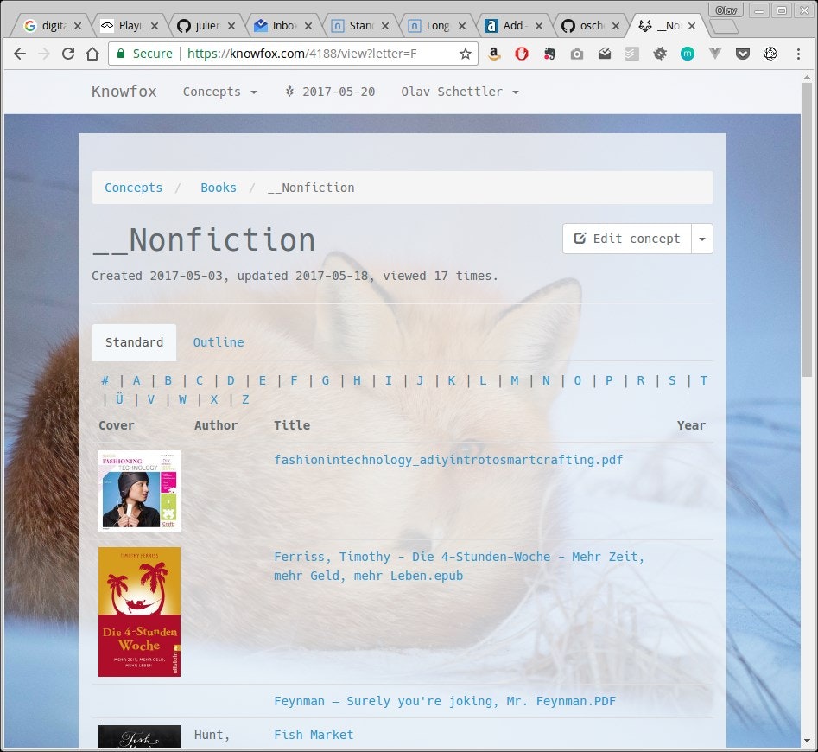The width and height of the screenshot is (818, 752).
Task: Open Feynman Surely you're joking link
Action: (x=445, y=701)
